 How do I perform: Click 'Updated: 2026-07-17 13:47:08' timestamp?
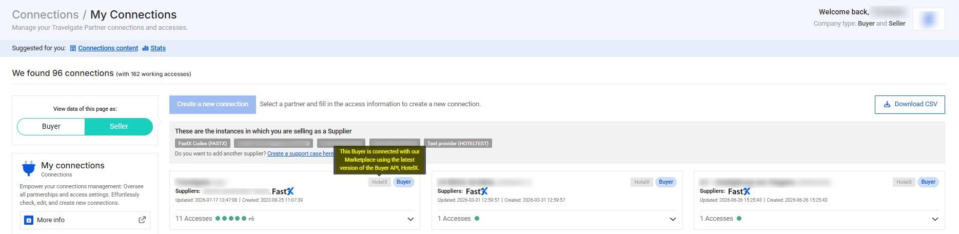tap(206, 200)
